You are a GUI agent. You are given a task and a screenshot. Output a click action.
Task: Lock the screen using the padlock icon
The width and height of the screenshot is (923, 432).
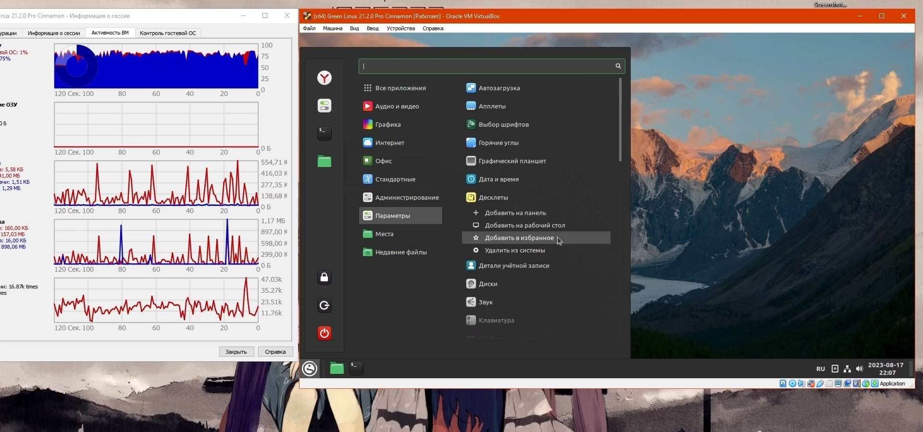[x=324, y=277]
